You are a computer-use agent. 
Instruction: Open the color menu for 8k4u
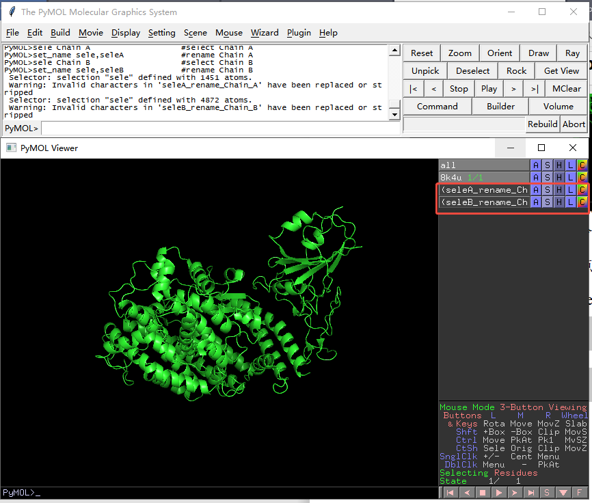(x=582, y=177)
